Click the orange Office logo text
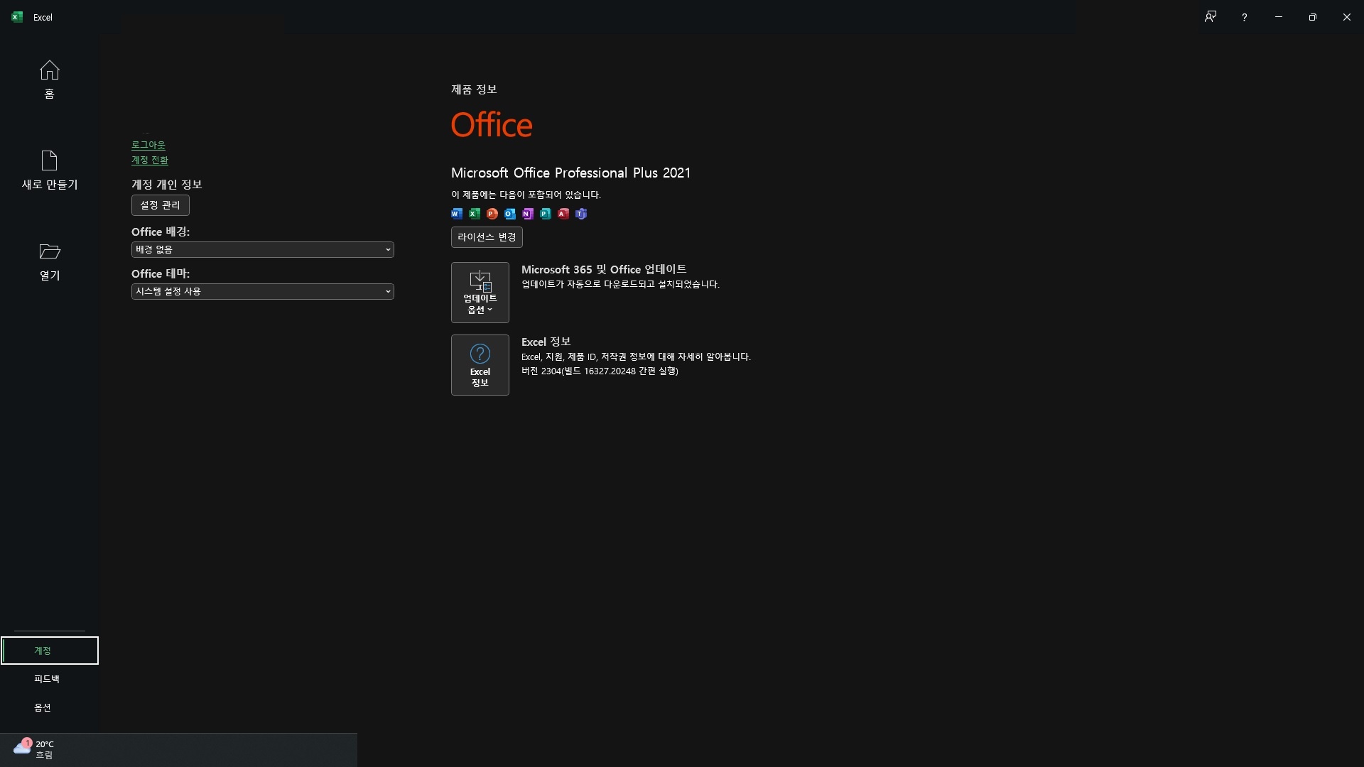 pos(492,125)
